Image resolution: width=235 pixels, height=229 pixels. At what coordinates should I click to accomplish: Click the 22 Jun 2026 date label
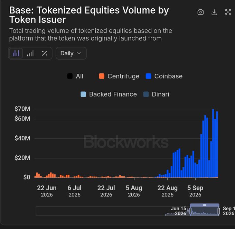pyautogui.click(x=47, y=191)
